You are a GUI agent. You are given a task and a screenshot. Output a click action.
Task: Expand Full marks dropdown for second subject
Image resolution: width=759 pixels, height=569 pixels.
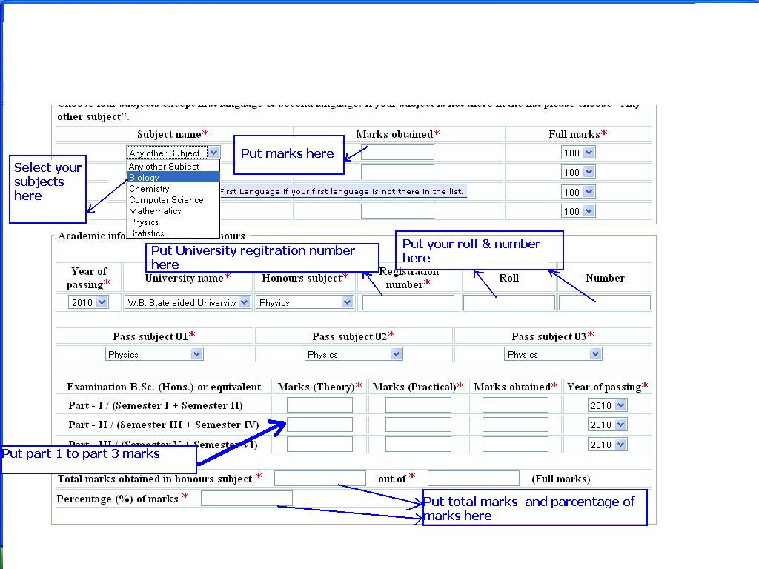coord(578,172)
